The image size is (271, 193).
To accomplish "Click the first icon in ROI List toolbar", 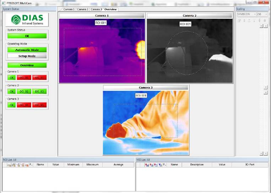I will coord(9,165).
